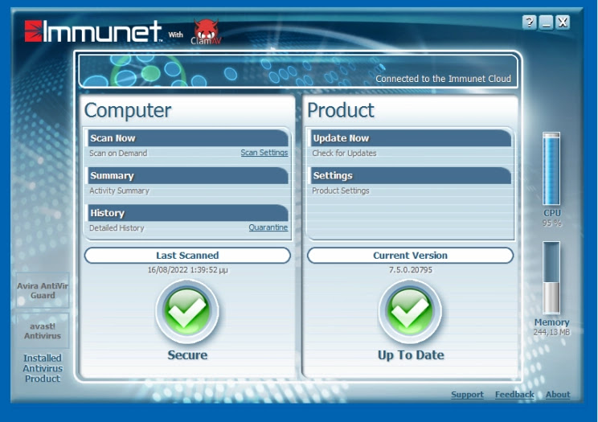Open the About link
The height and width of the screenshot is (422, 598).
coord(558,395)
